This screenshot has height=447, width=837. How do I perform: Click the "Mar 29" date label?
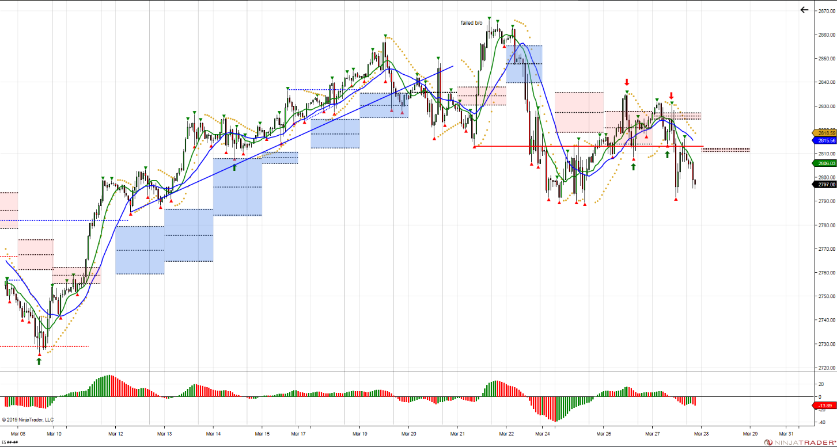(x=750, y=434)
